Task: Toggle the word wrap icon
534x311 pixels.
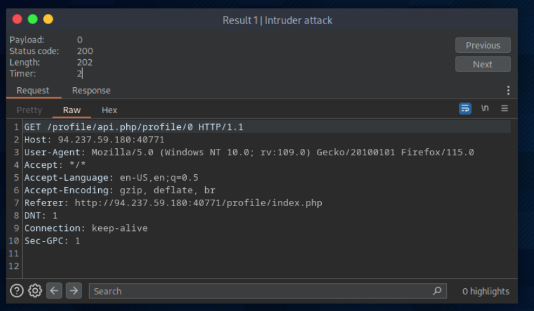Action: 465,109
